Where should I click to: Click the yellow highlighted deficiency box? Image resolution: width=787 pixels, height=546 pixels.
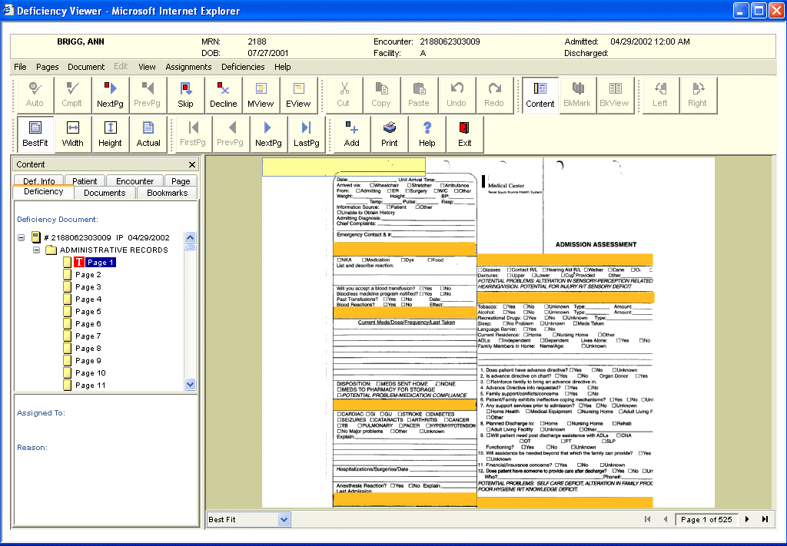[x=344, y=167]
